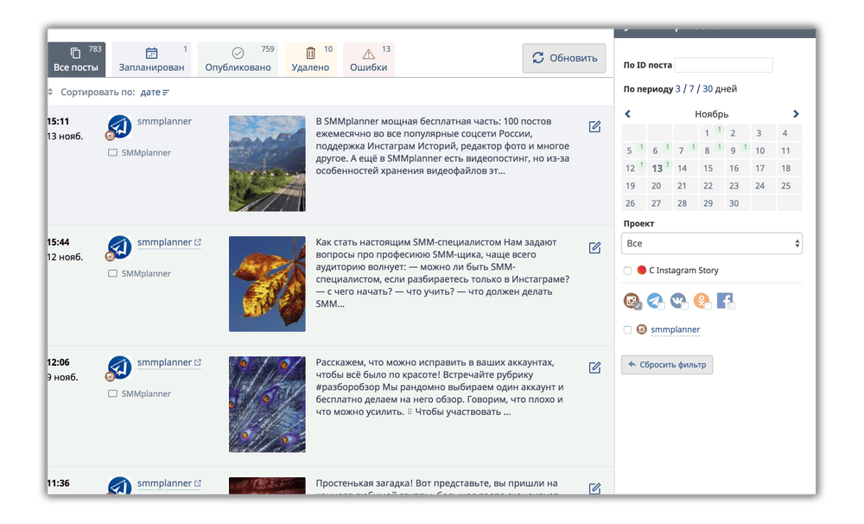Open the Удалено tab
The width and height of the screenshot is (864, 524).
pyautogui.click(x=310, y=59)
